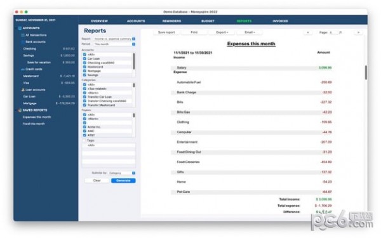Click the Salary income row
The image size is (381, 238).
(251, 68)
